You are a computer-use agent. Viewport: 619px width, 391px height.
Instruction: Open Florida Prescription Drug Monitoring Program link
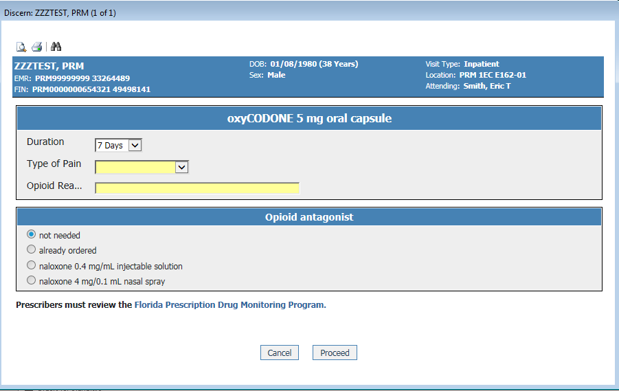[230, 305]
